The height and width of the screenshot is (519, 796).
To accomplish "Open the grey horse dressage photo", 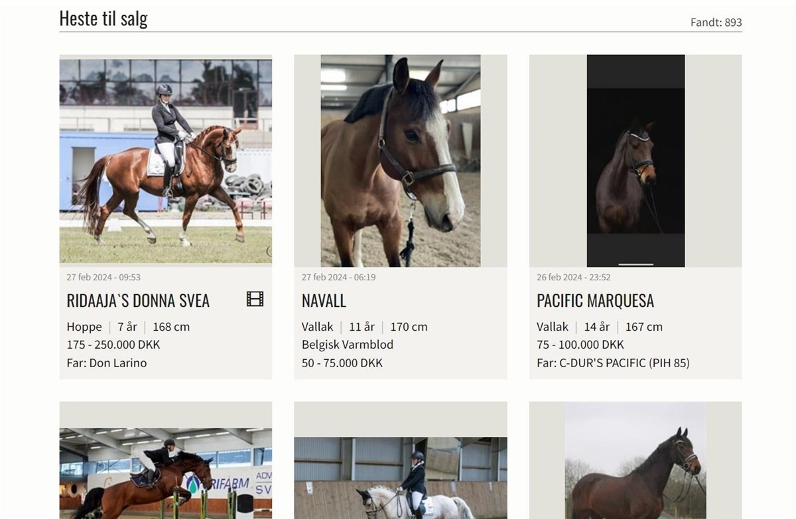I will tap(401, 478).
